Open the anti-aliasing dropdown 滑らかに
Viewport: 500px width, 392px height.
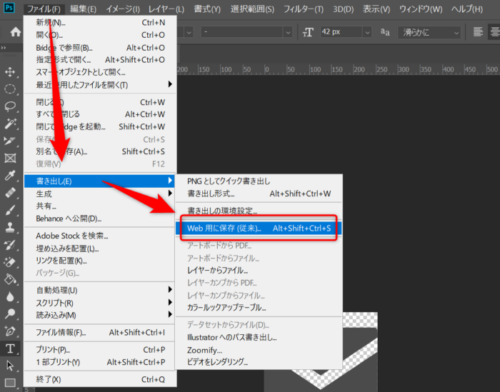pos(428,32)
